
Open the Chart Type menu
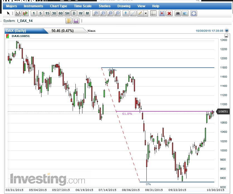click(58, 6)
